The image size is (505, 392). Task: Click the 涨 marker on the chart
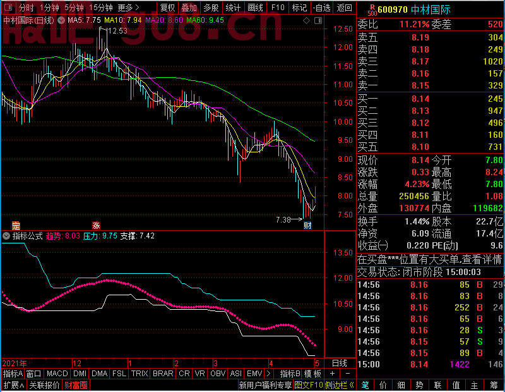[96, 225]
